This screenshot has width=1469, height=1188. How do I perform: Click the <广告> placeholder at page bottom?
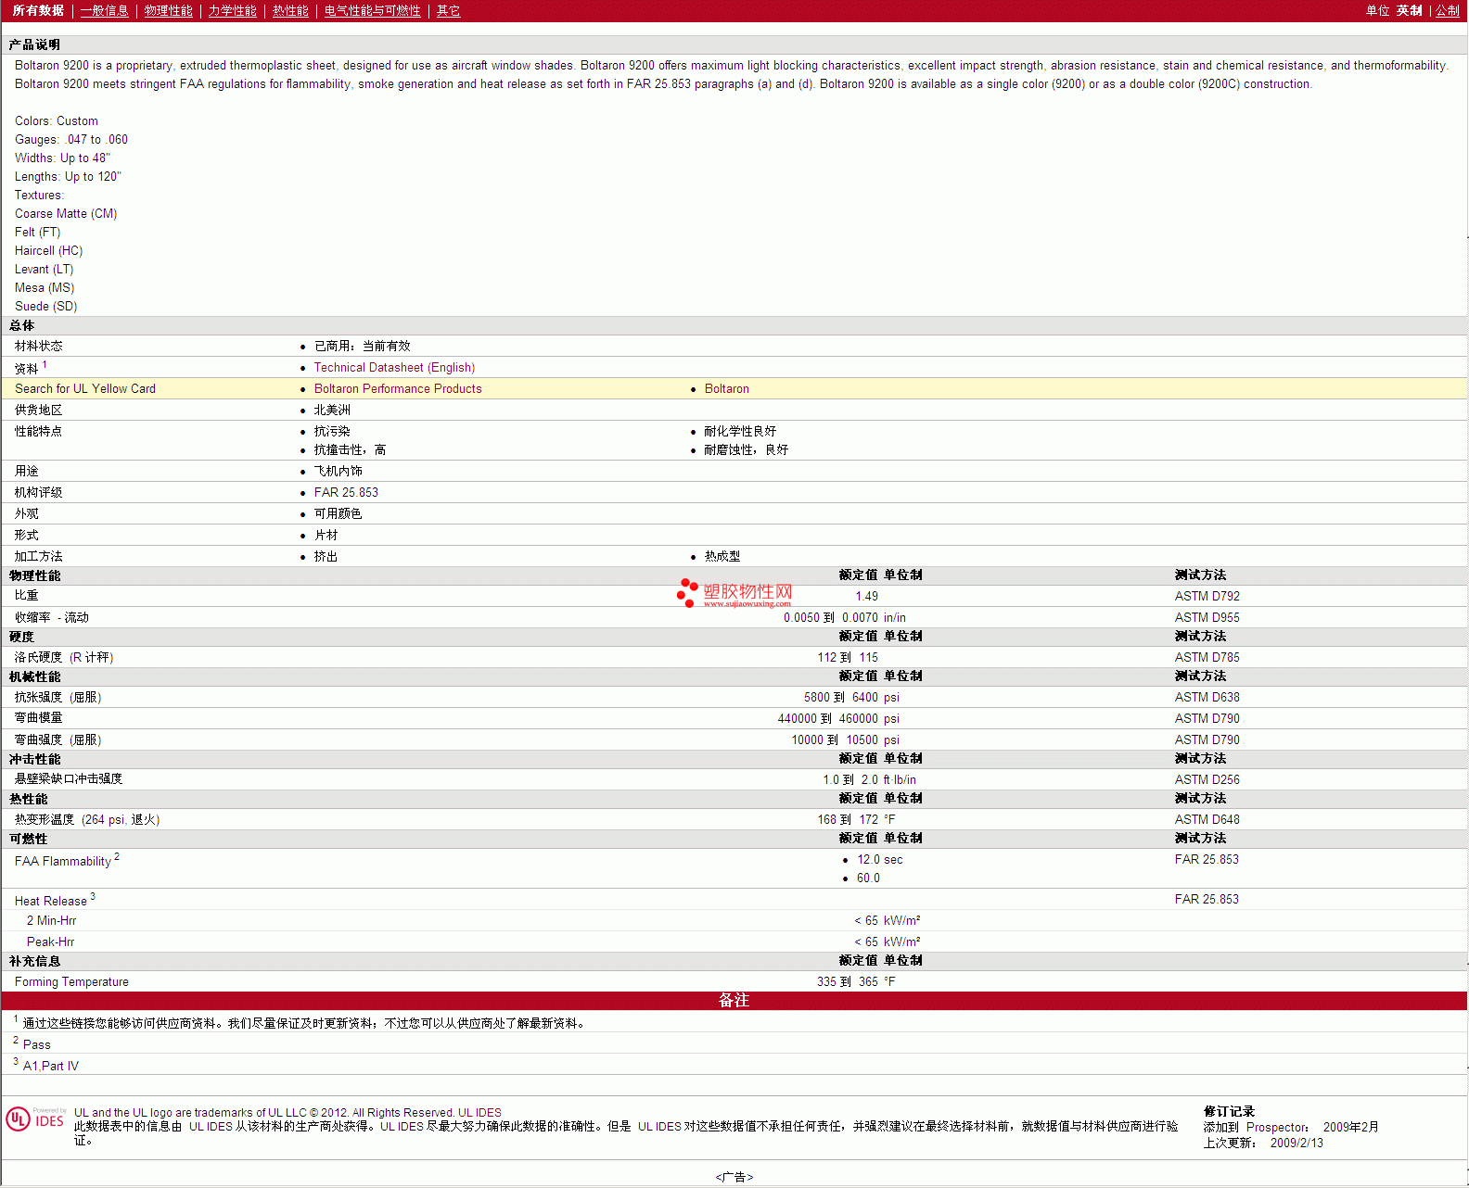(x=734, y=1177)
